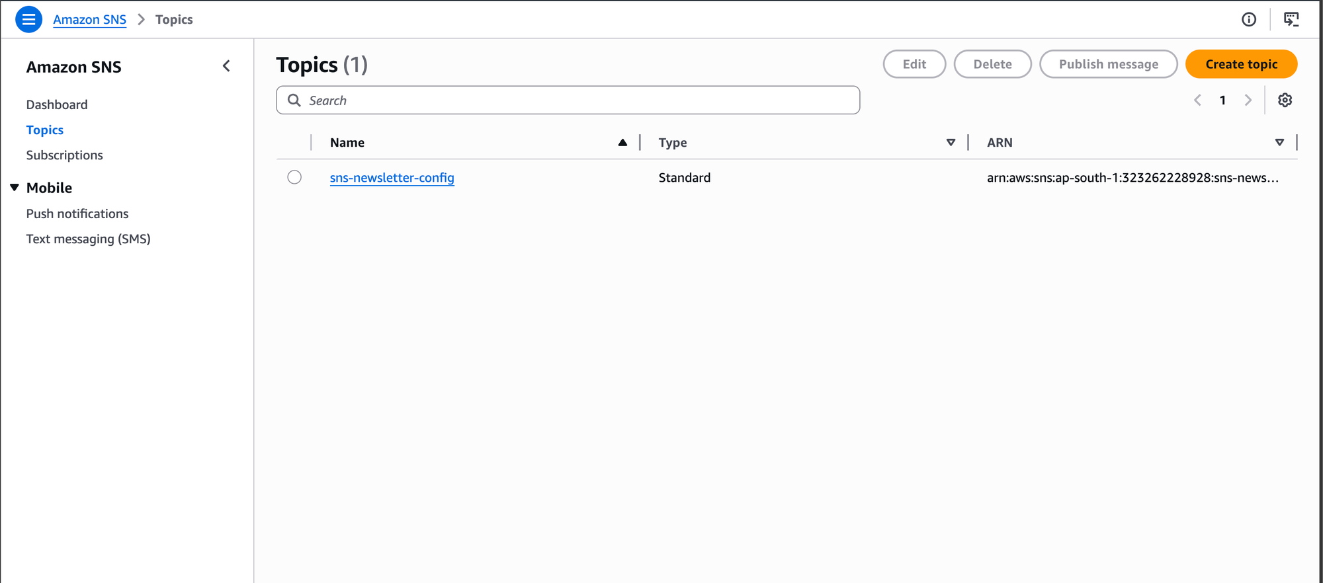Screen dimensions: 1323x583
Task: Select the sns-newsletter-config radio button
Action: point(294,177)
